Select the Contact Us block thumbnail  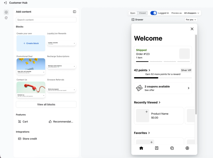pyautogui.click(x=31, y=90)
